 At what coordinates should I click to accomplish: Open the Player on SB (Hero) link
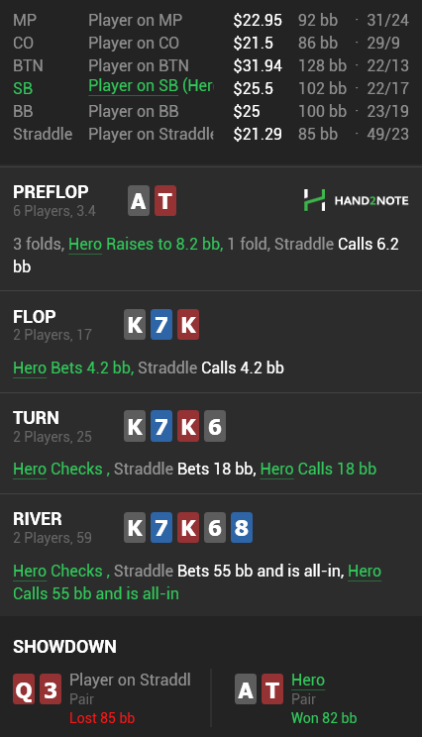151,86
